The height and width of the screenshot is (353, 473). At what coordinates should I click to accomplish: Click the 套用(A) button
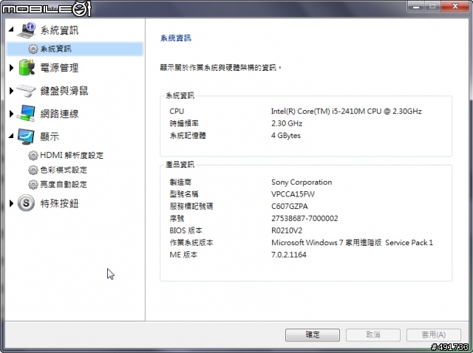coord(434,335)
